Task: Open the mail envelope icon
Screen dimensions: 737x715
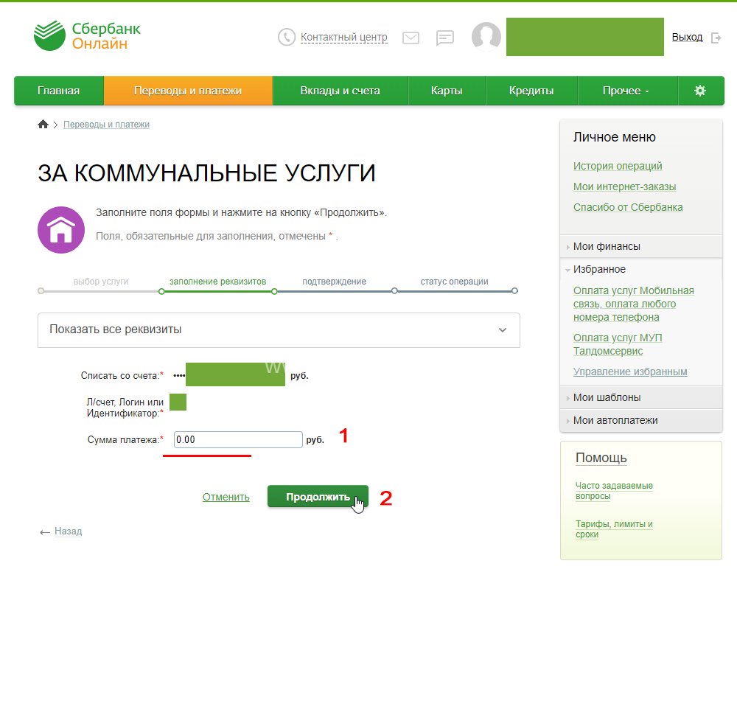Action: [411, 38]
